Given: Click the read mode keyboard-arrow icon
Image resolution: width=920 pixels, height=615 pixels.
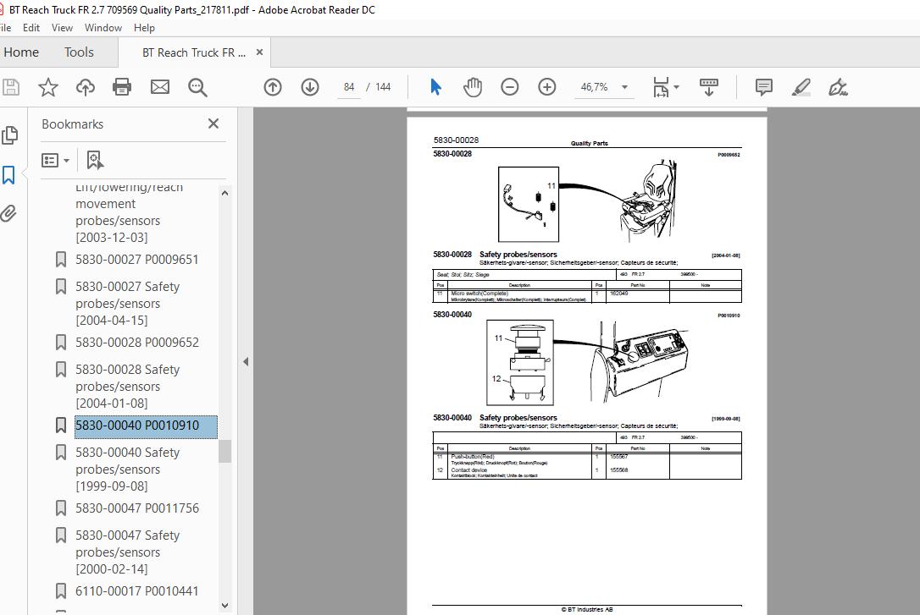Looking at the screenshot, I should pos(709,87).
